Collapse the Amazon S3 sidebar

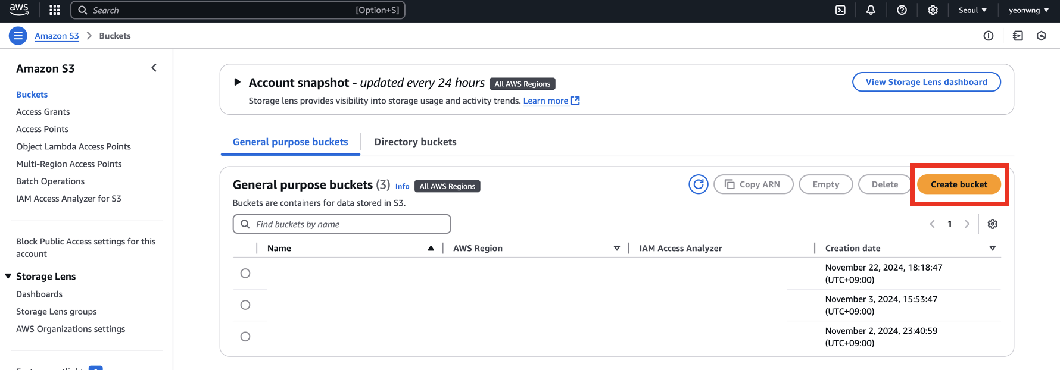(154, 68)
